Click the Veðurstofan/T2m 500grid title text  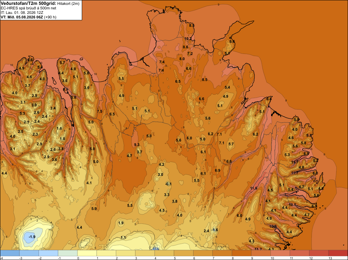(28, 3)
